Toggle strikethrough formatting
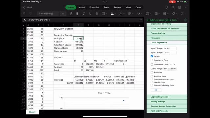 point(97,13)
